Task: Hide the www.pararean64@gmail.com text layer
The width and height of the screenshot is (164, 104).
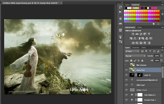Action: point(126,80)
